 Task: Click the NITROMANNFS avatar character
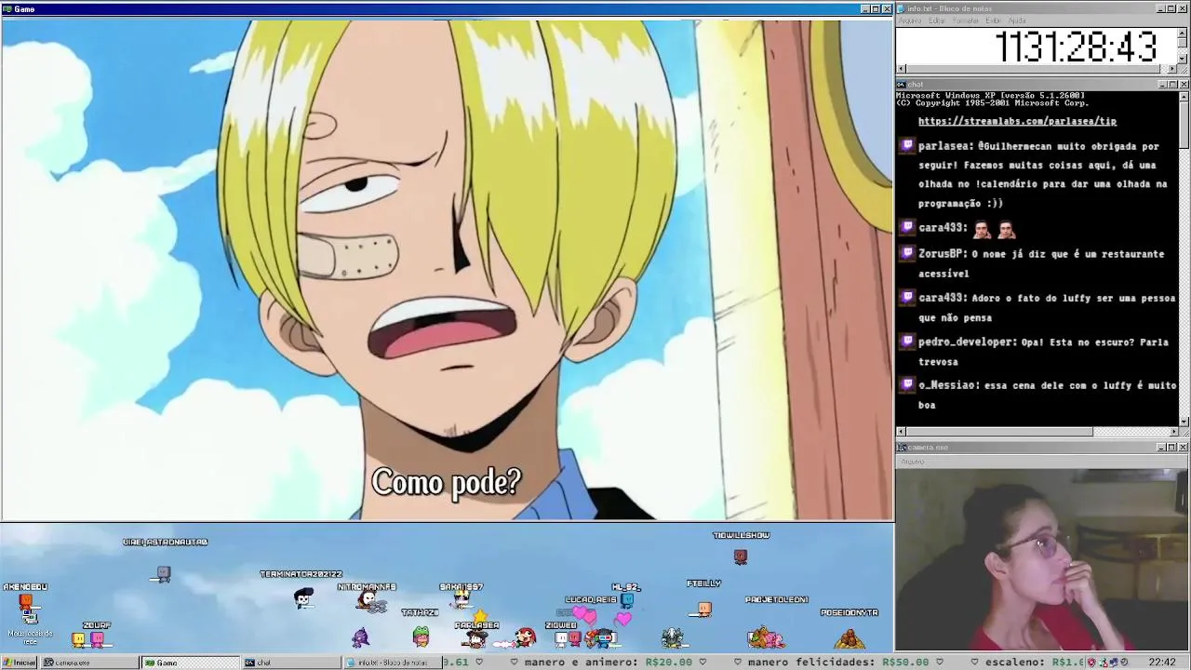(370, 602)
